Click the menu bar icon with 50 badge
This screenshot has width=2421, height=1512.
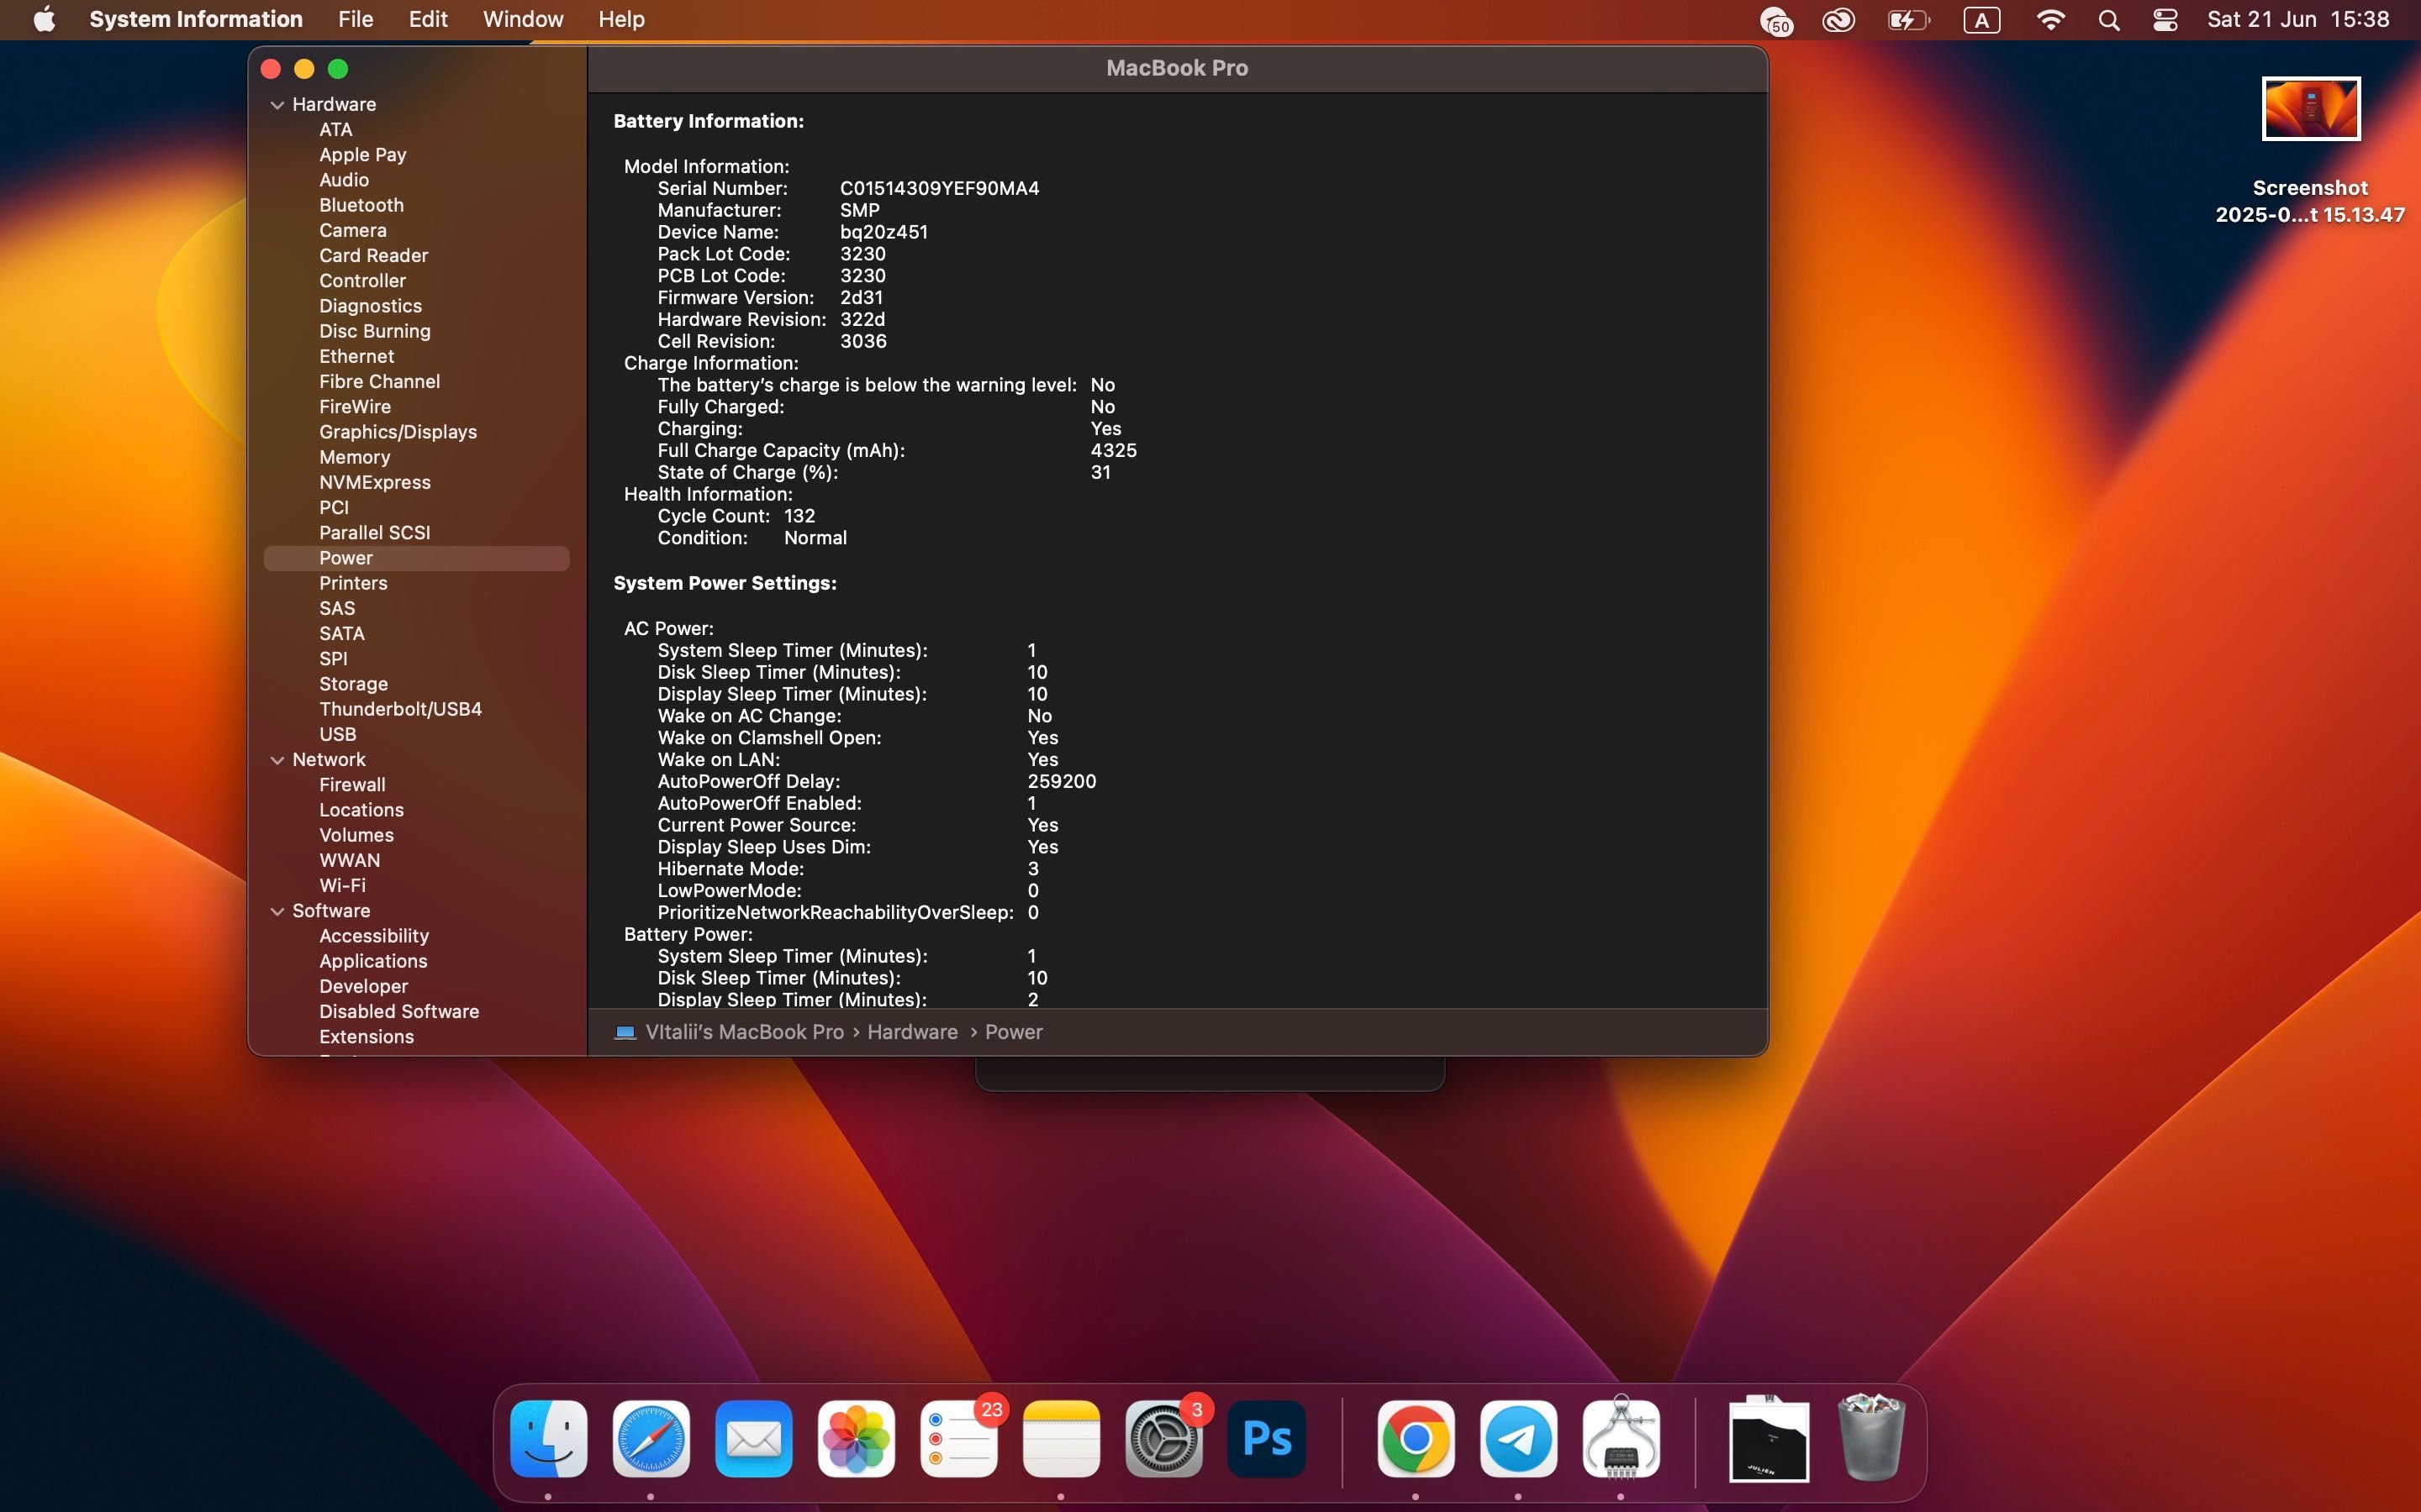[x=1775, y=21]
